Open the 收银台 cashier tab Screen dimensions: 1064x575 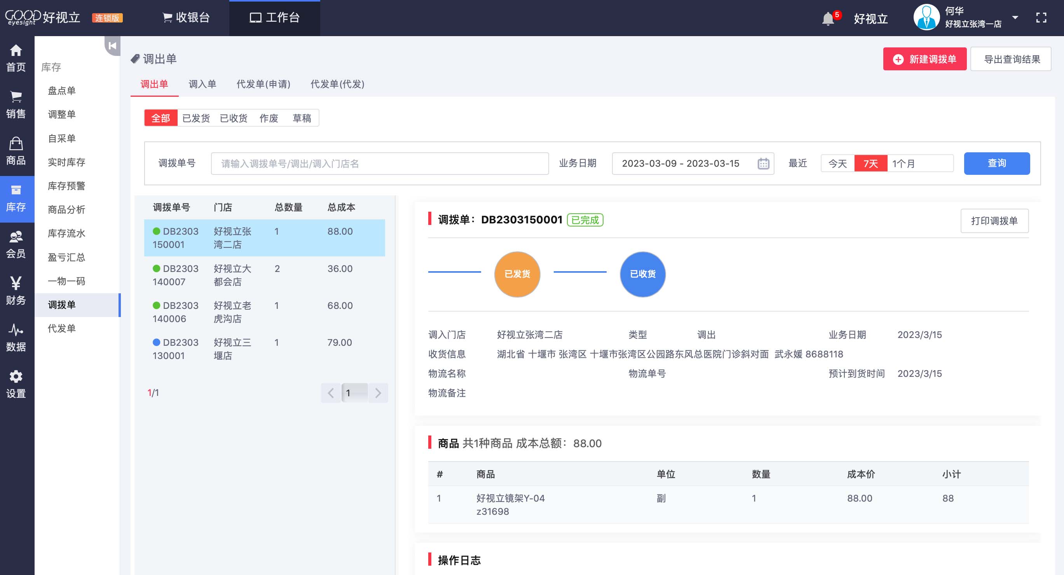click(x=186, y=17)
